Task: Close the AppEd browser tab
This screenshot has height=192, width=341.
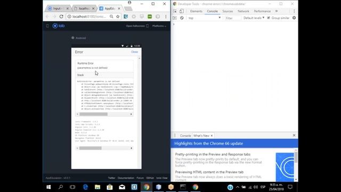Action: [119, 9]
